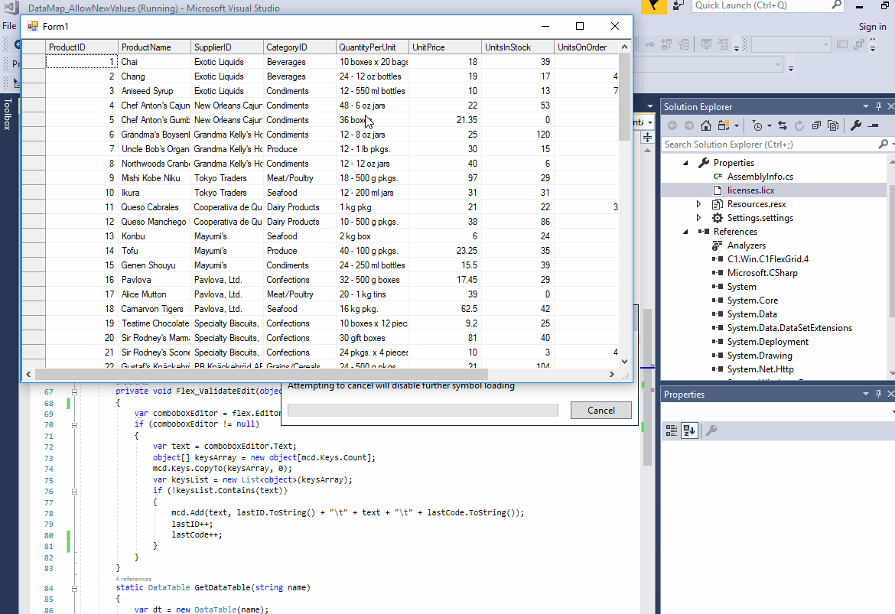The image size is (895, 614).
Task: Select C1.Win.C1FlexGrid.4 reference
Action: 768,259
